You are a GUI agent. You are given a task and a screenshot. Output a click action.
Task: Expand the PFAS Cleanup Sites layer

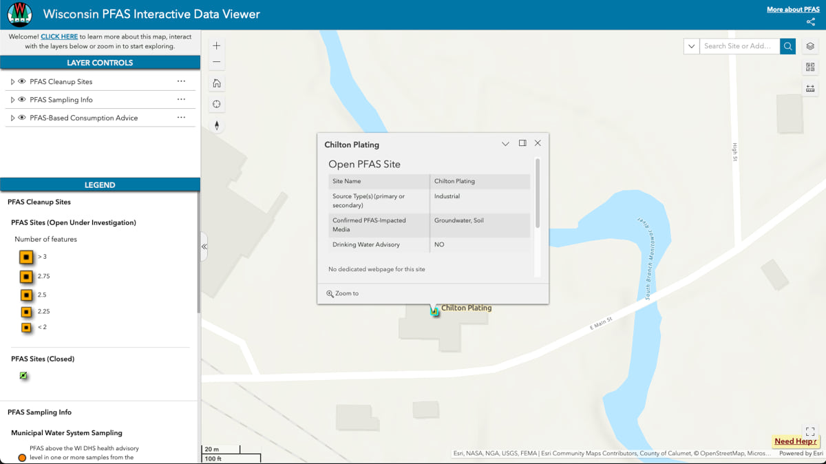tap(12, 81)
